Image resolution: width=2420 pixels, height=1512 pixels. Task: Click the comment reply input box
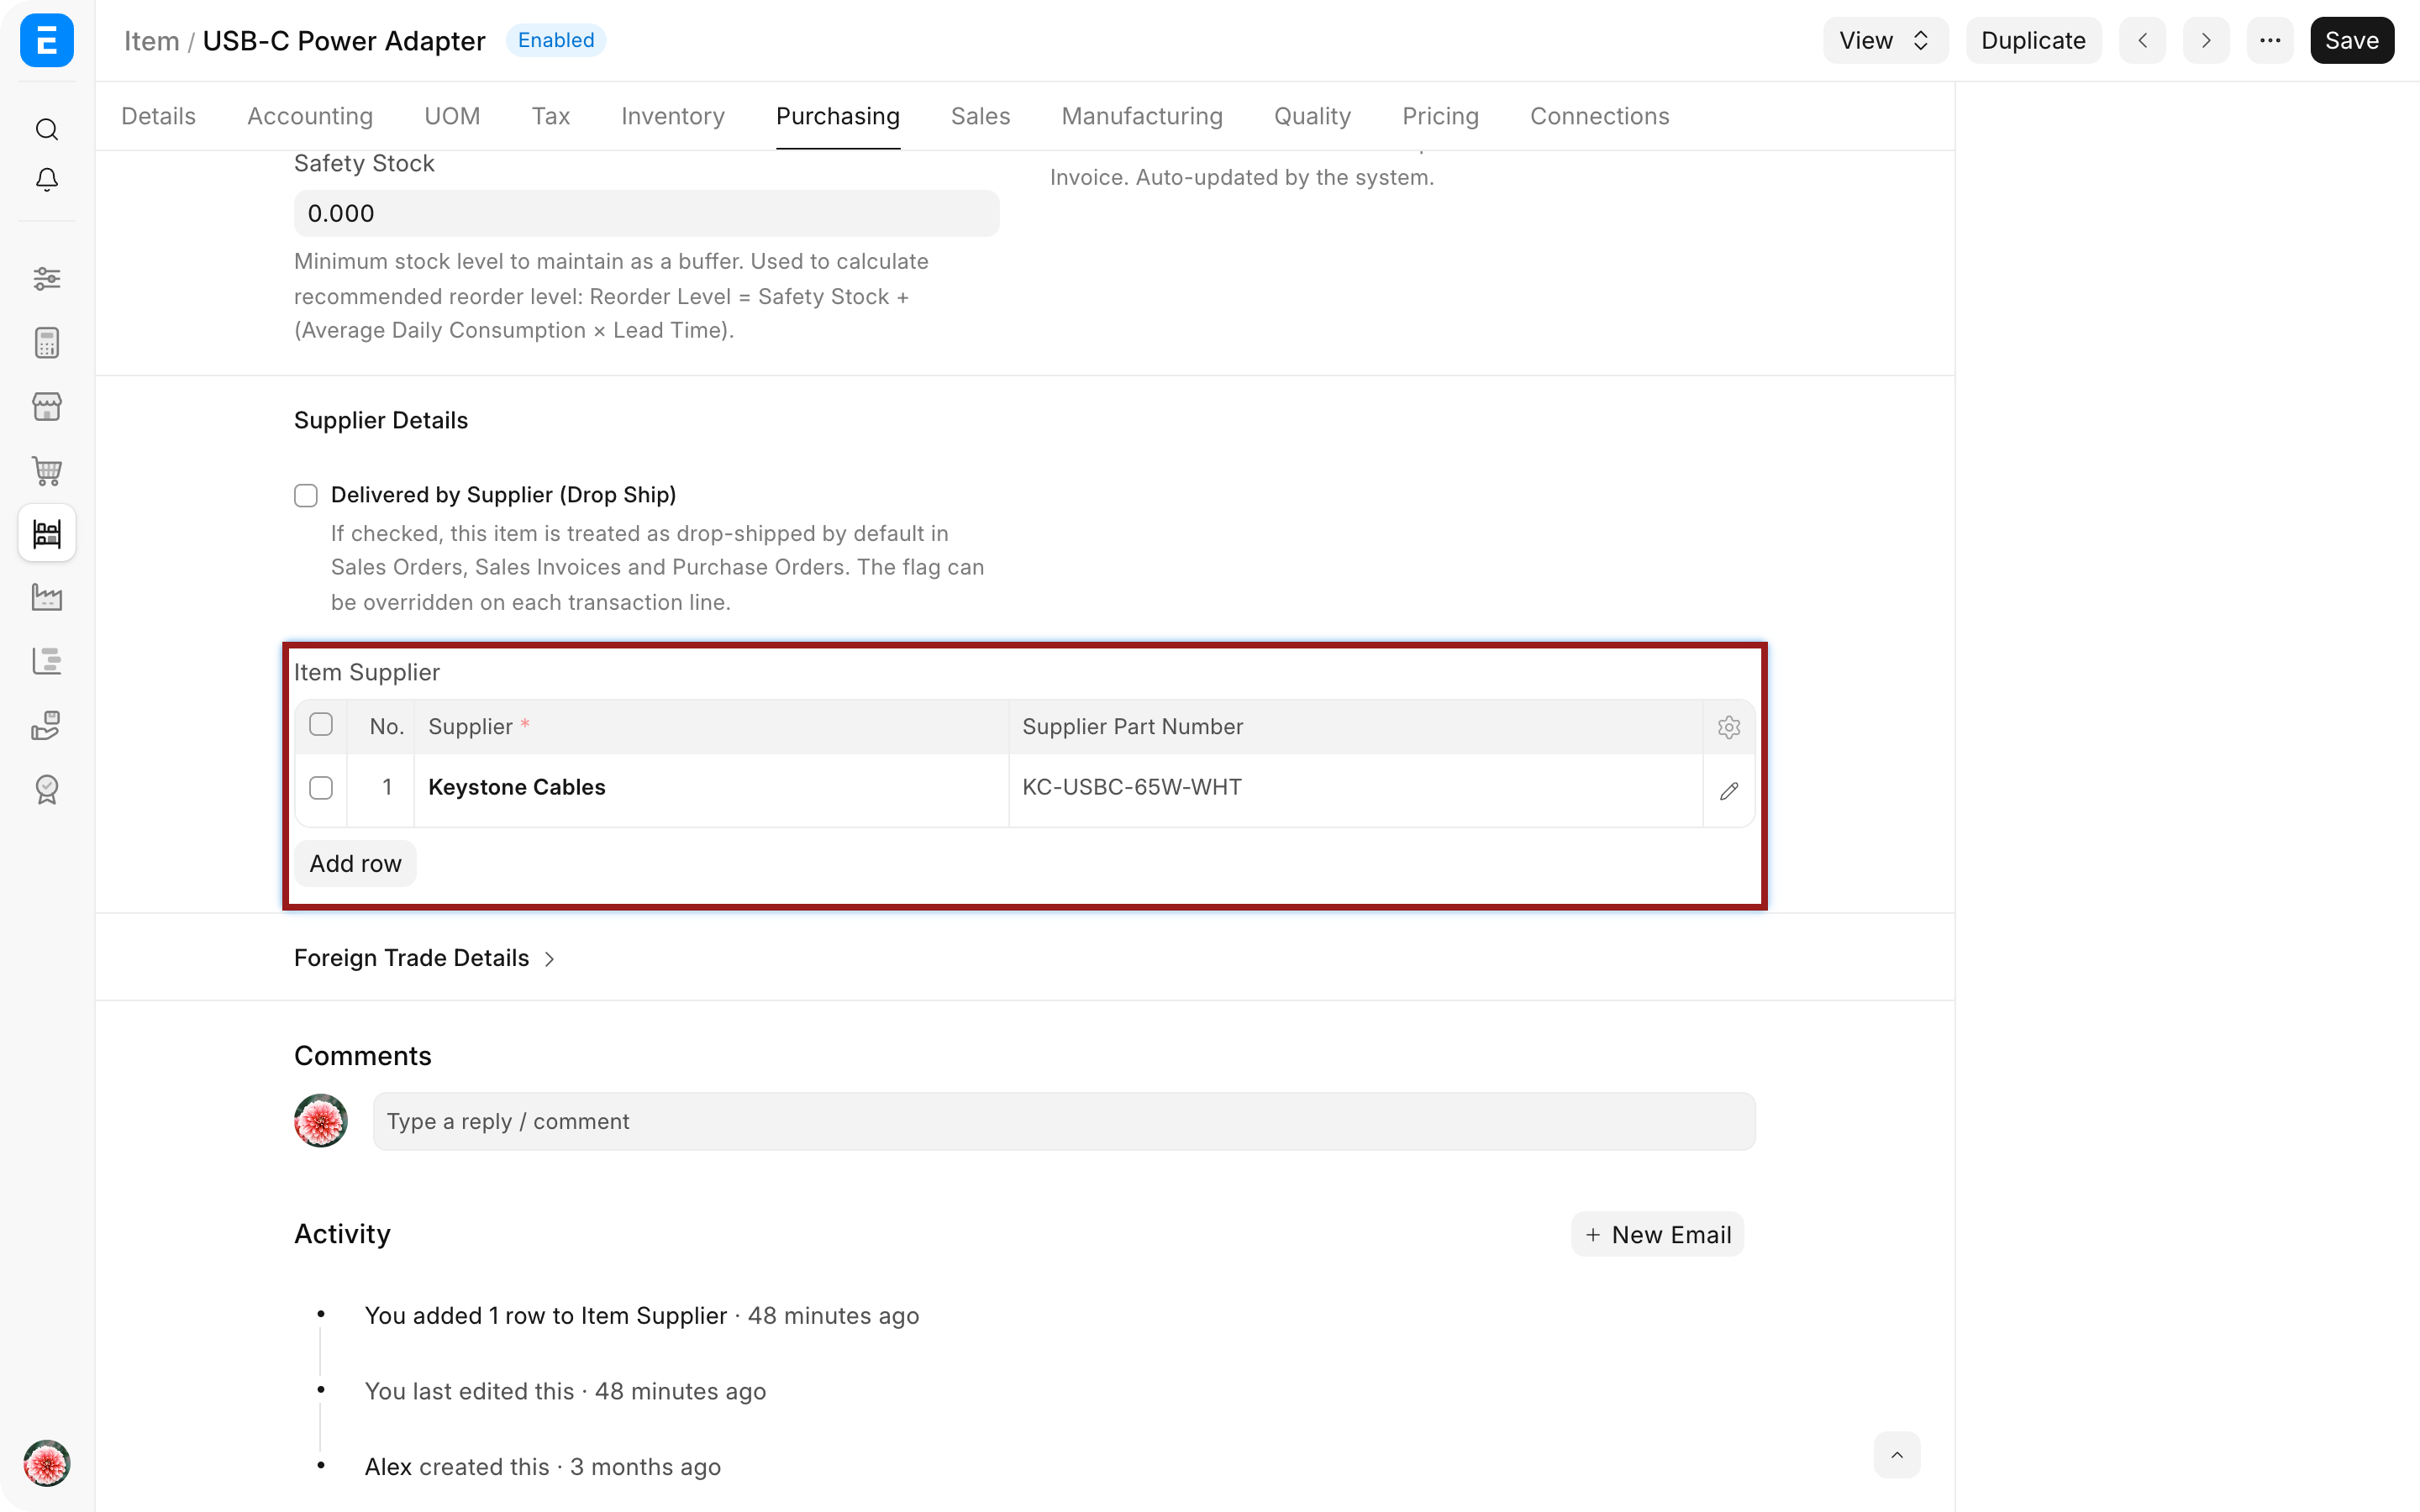(x=1064, y=1121)
